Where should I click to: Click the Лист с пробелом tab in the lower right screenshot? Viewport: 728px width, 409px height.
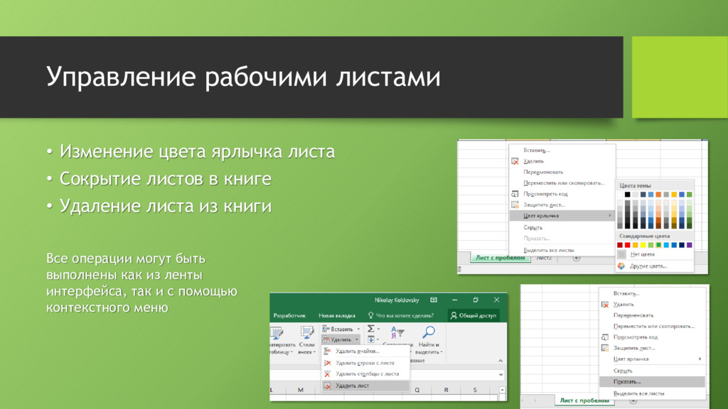[584, 400]
